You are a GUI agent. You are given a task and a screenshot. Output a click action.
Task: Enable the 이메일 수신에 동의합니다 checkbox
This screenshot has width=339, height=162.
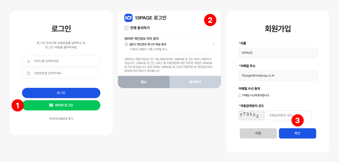pyautogui.click(x=240, y=95)
